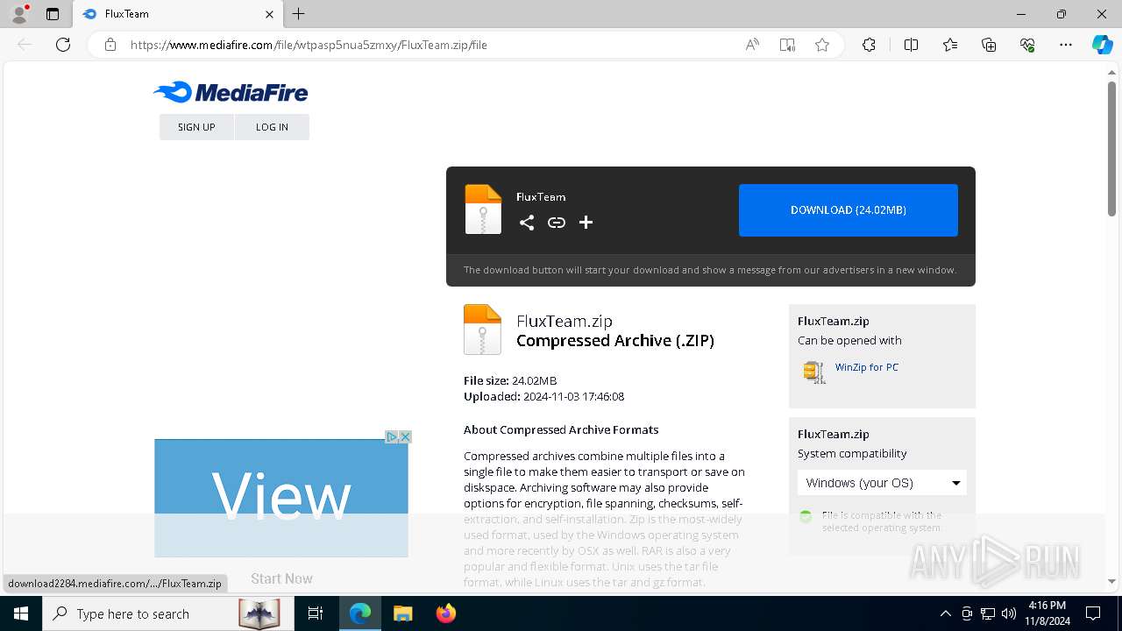This screenshot has width=1122, height=631.
Task: Expand the Windows (your OS) dropdown
Action: 882,483
